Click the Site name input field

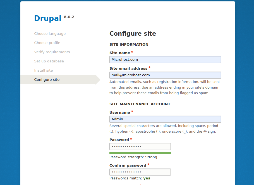tap(165, 60)
